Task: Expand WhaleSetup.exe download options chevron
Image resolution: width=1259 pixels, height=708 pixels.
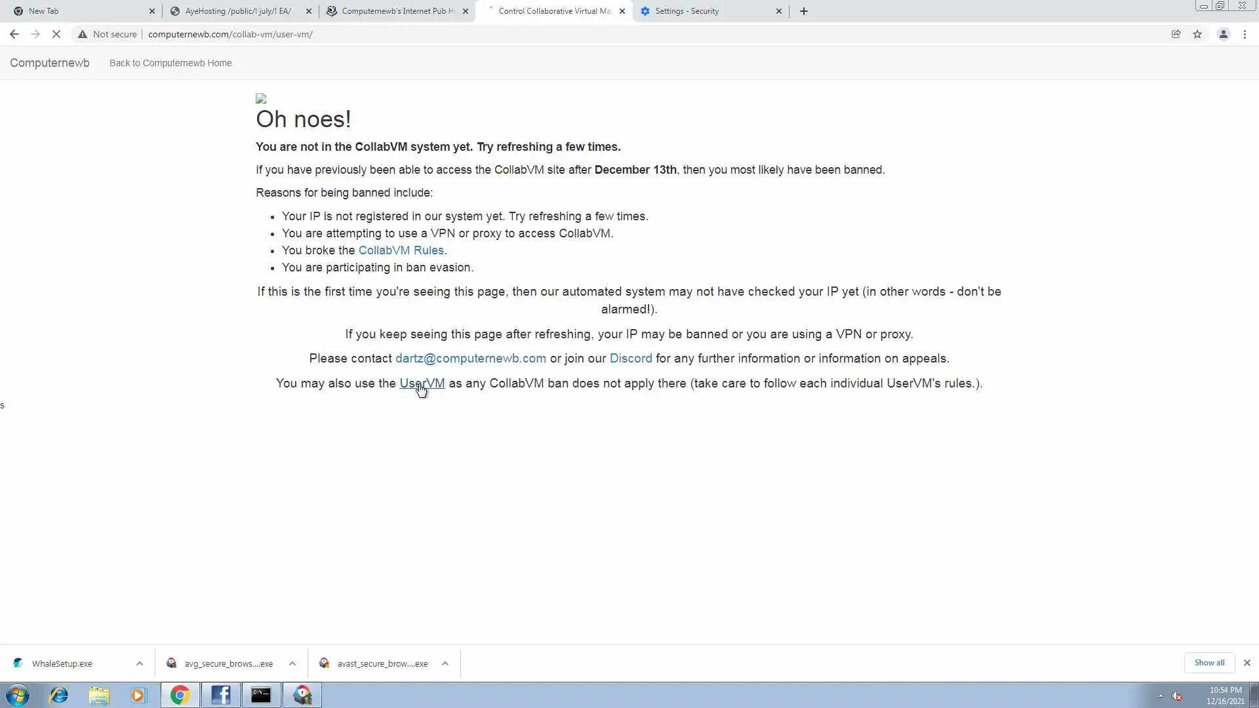Action: [x=140, y=663]
